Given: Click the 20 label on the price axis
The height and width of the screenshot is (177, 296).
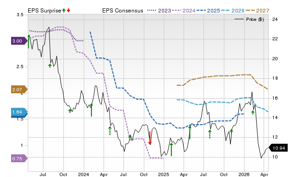Looking at the screenshot, I should (x=275, y=59).
